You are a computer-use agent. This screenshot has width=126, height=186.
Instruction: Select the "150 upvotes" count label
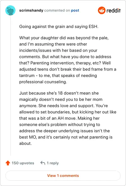point(23,163)
